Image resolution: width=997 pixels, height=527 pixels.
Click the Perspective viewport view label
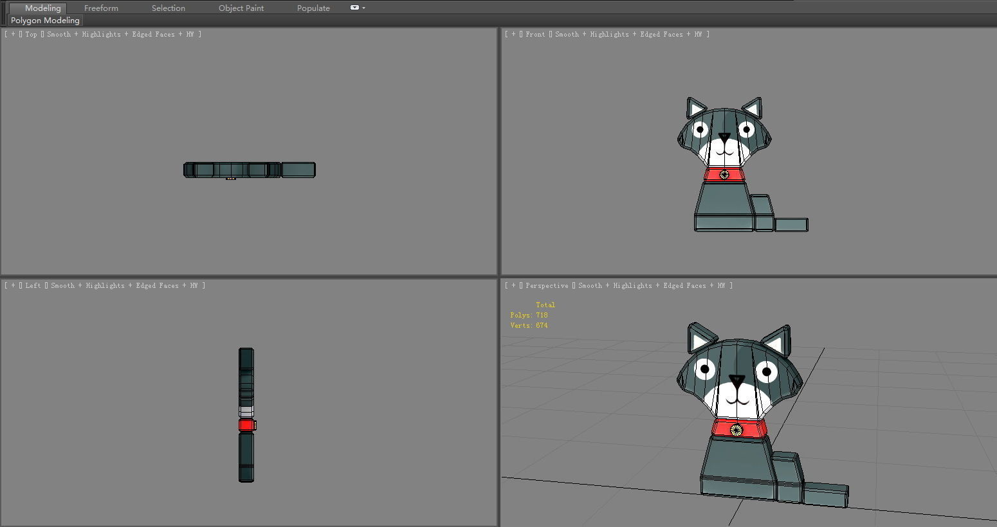[x=547, y=285]
